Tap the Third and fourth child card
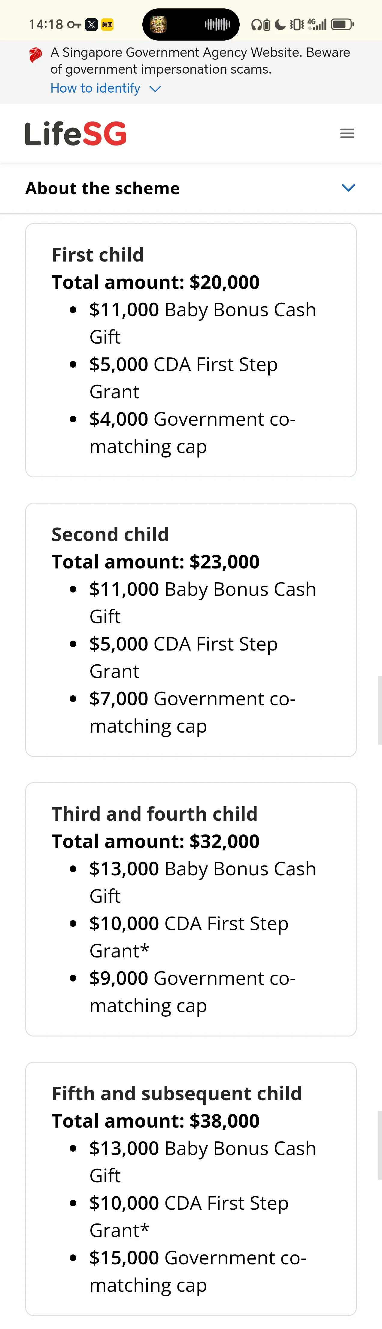The image size is (382, 1329). click(191, 909)
